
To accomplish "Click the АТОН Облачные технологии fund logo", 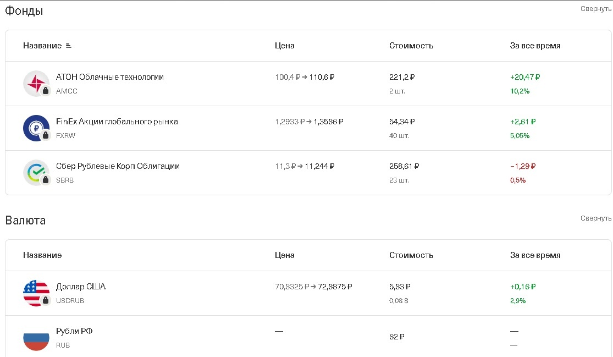I will (36, 84).
